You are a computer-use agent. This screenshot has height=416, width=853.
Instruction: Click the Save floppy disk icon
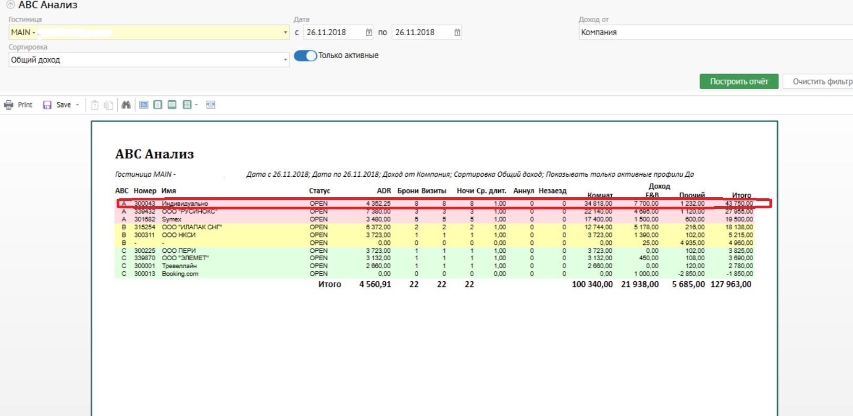pyautogui.click(x=47, y=105)
